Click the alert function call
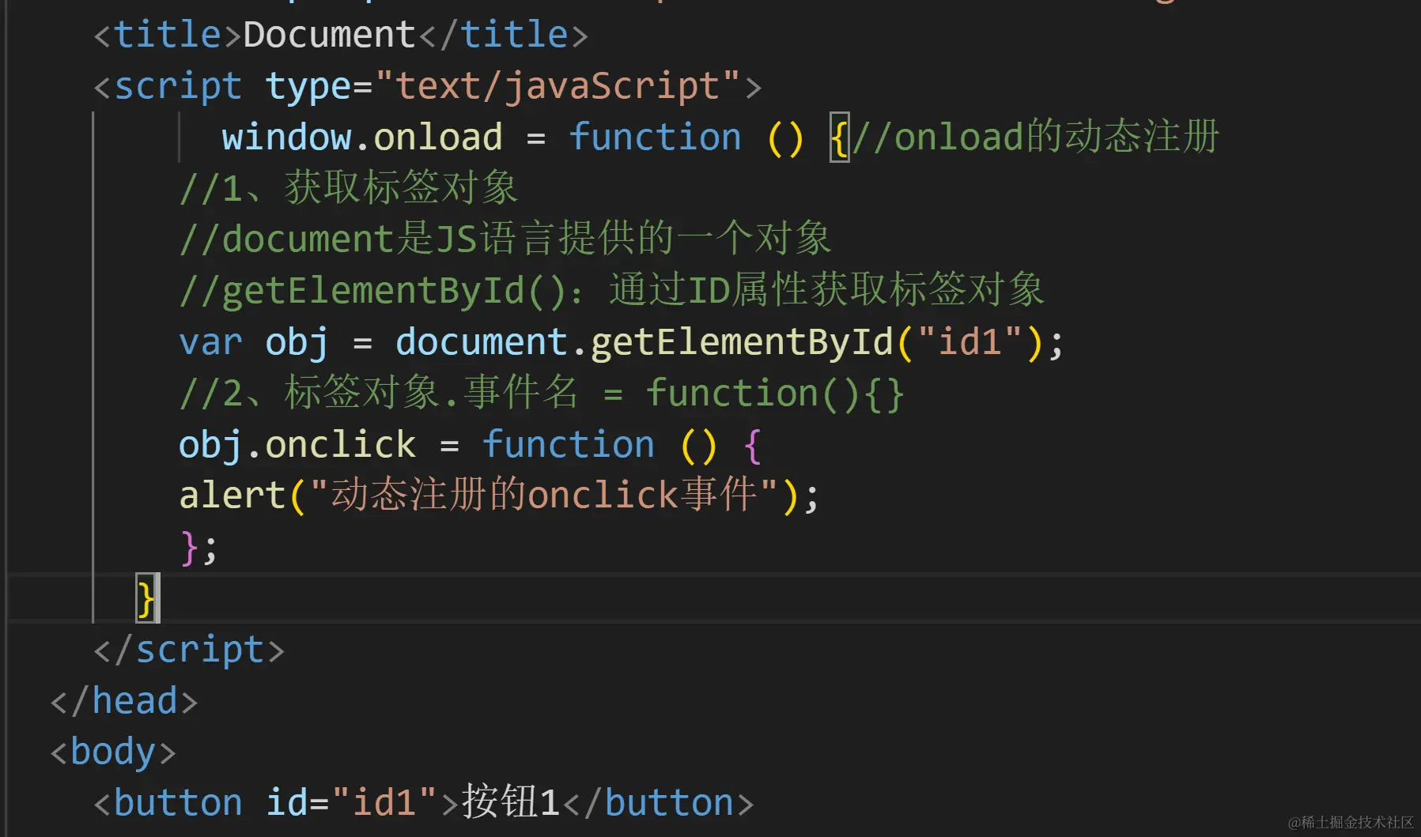Screen dimensions: 1421x837 click(232, 496)
